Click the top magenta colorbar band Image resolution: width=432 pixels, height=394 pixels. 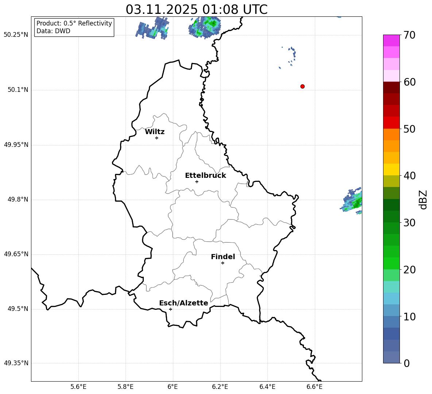click(391, 41)
